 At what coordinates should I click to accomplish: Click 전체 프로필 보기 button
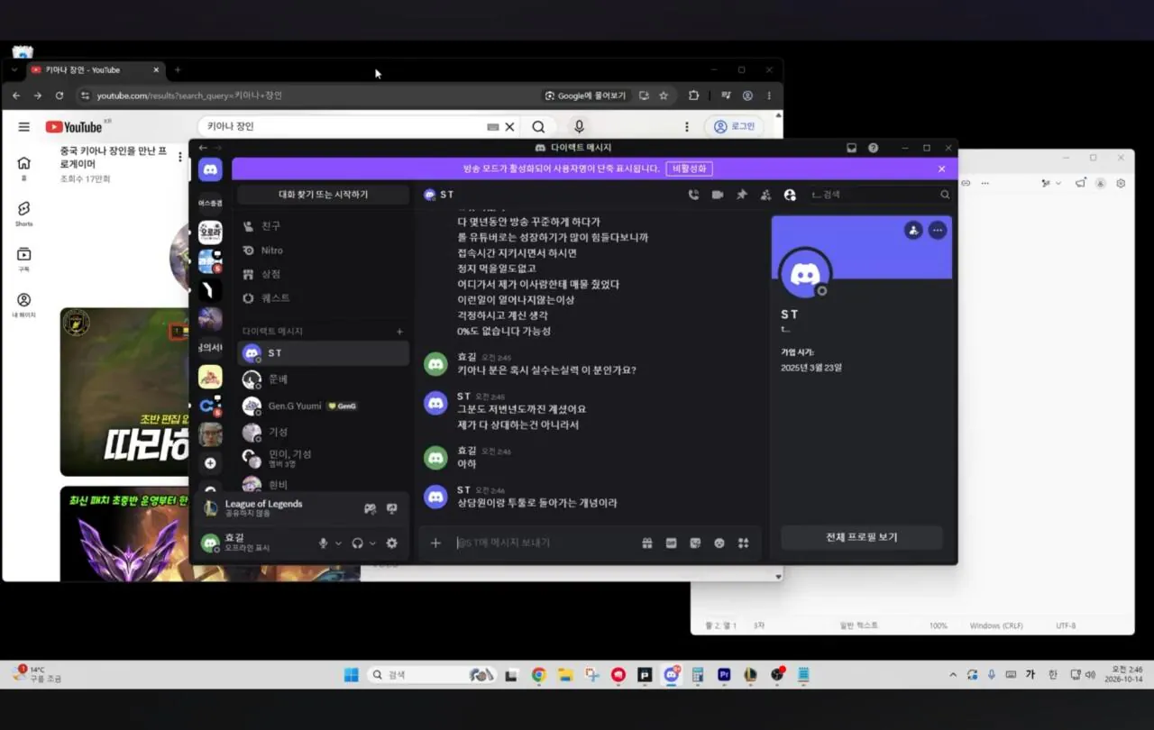(862, 537)
